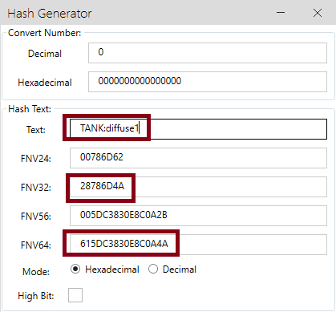This screenshot has width=336, height=312.
Task: Click the Mode label
Action: (x=36, y=272)
